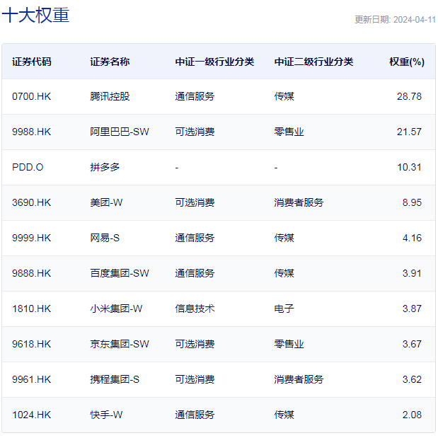Select the name 网易-S

[105, 238]
